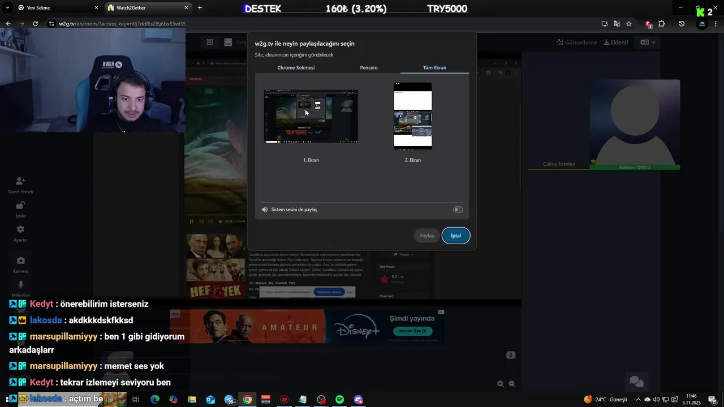Click the zoom in magnifier icon

pyautogui.click(x=501, y=384)
